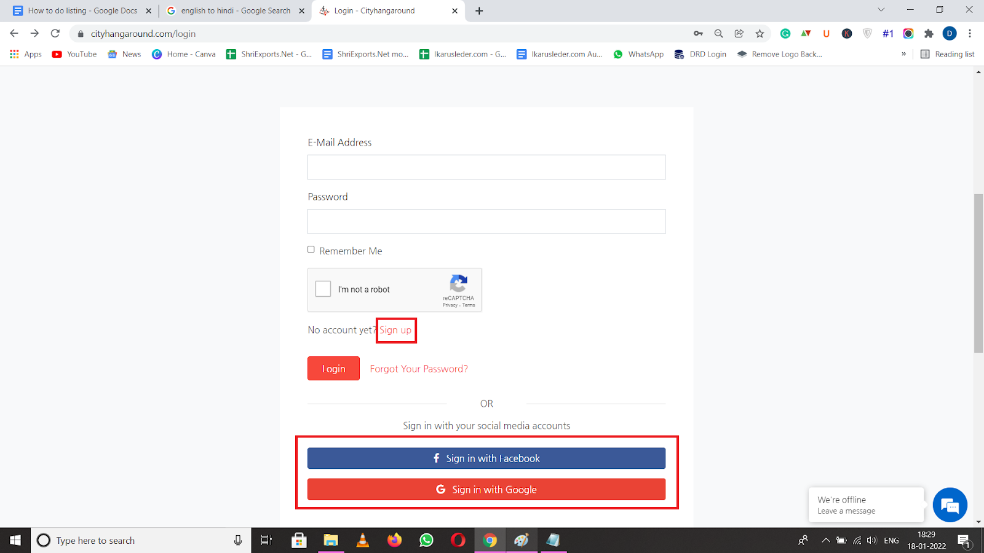Image resolution: width=984 pixels, height=553 pixels.
Task: Bookmark this page with the star icon
Action: tap(760, 34)
